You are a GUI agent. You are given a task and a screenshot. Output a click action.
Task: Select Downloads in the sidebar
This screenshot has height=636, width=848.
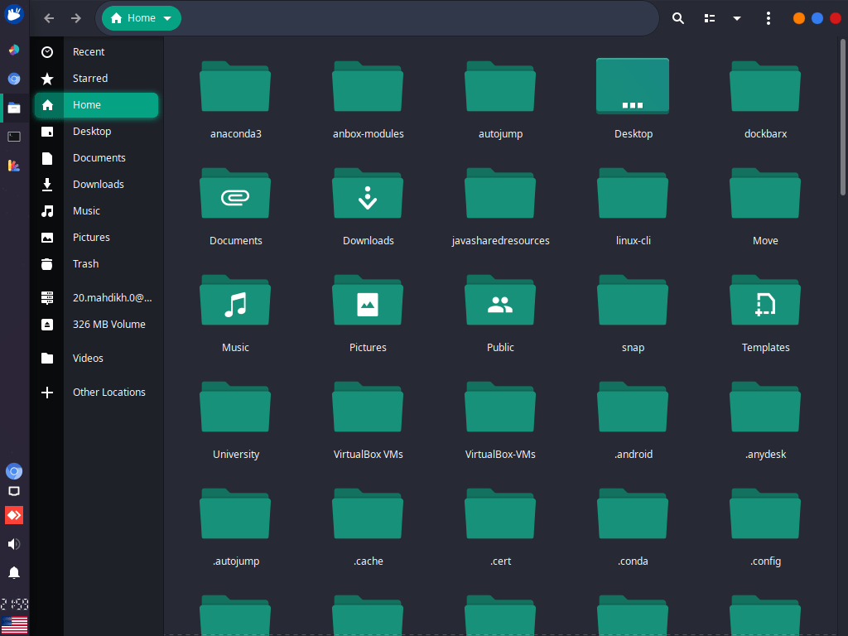99,184
